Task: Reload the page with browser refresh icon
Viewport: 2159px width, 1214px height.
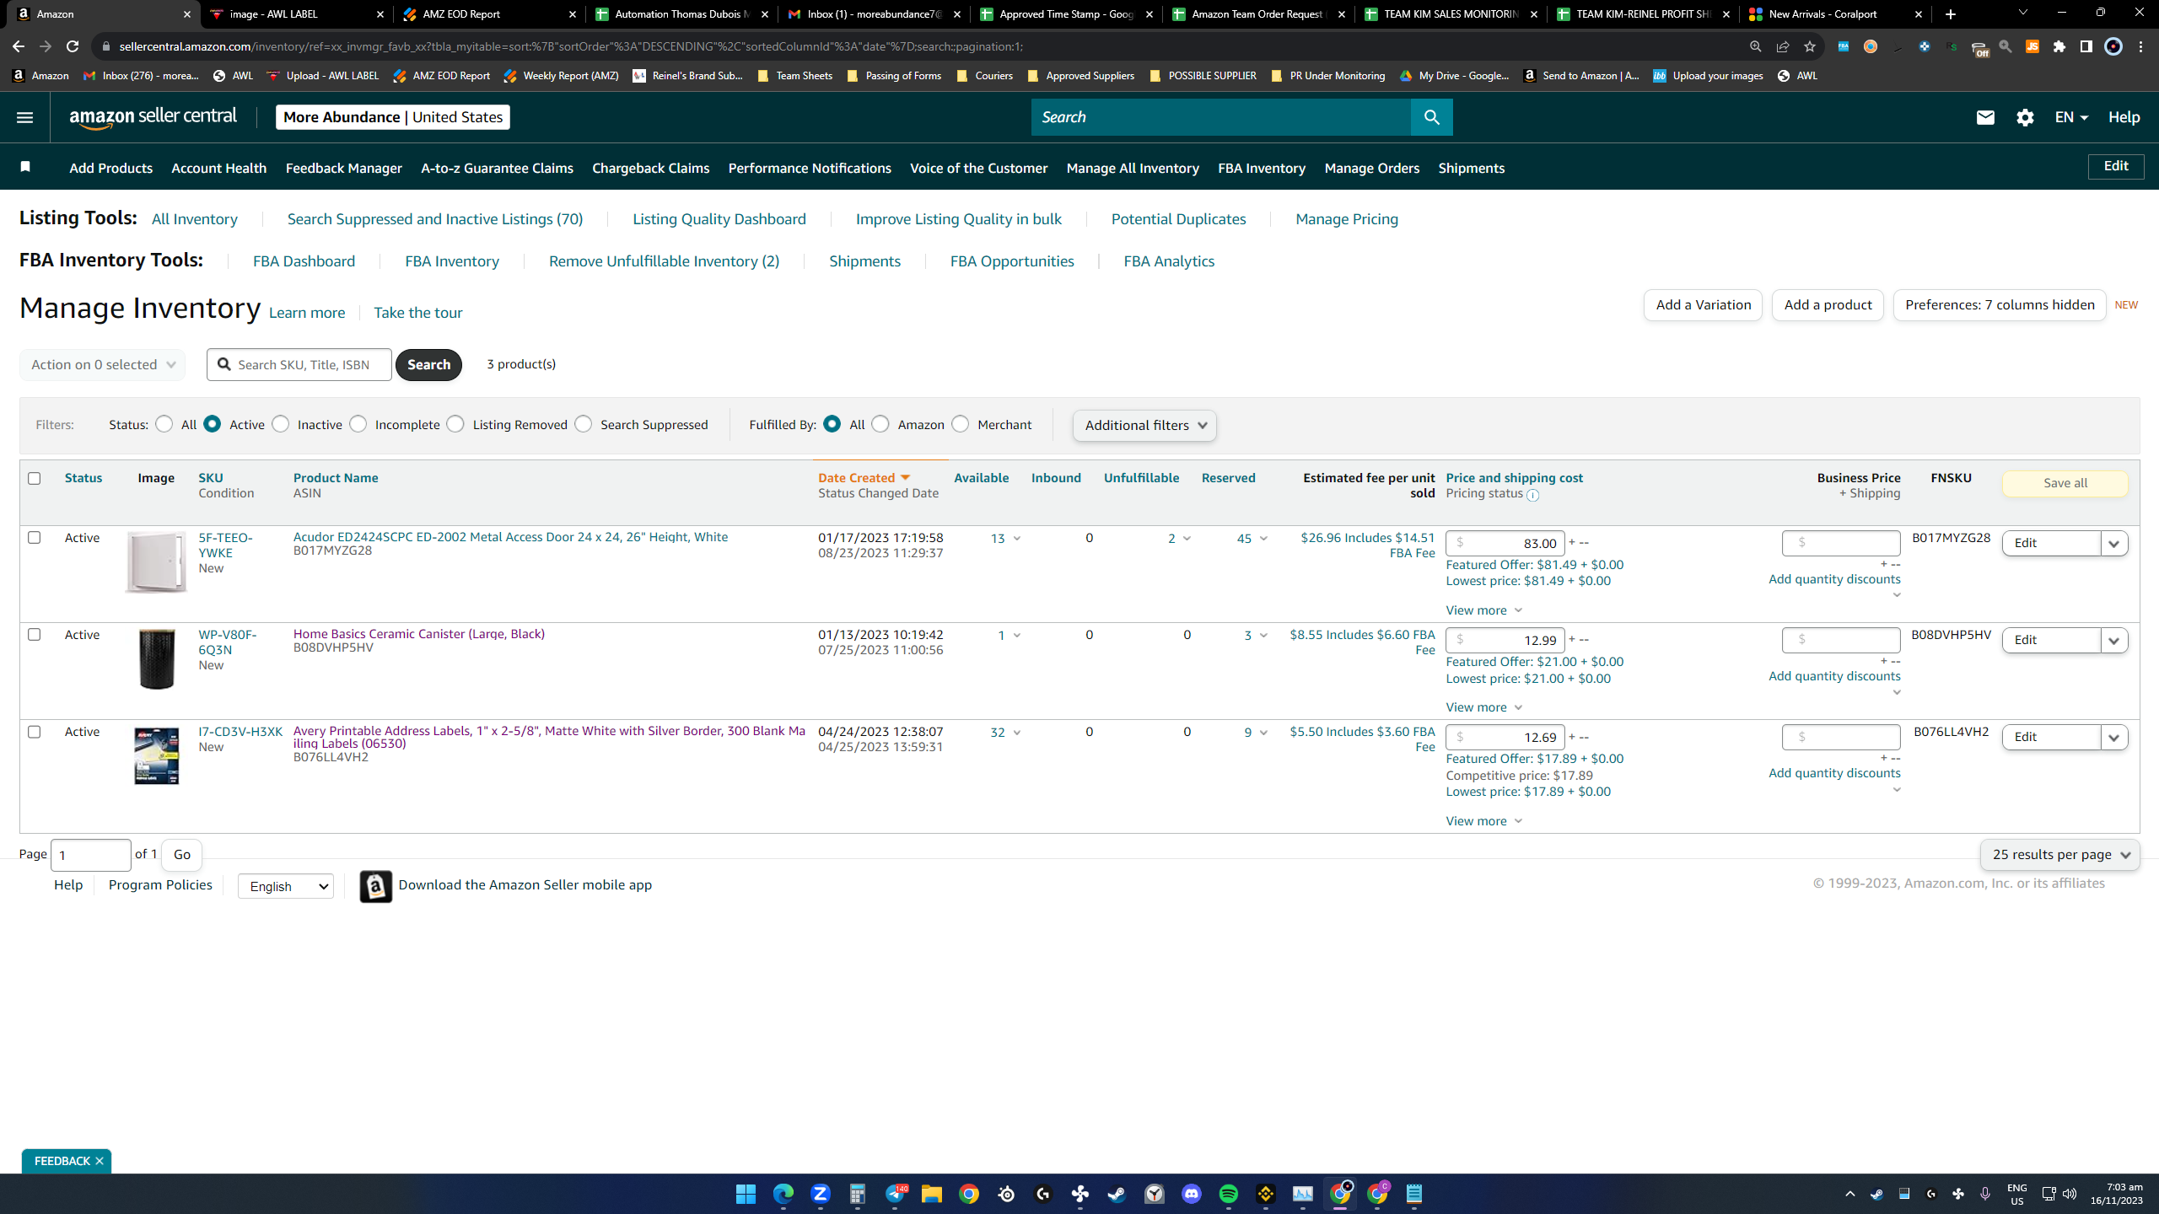Action: (73, 46)
